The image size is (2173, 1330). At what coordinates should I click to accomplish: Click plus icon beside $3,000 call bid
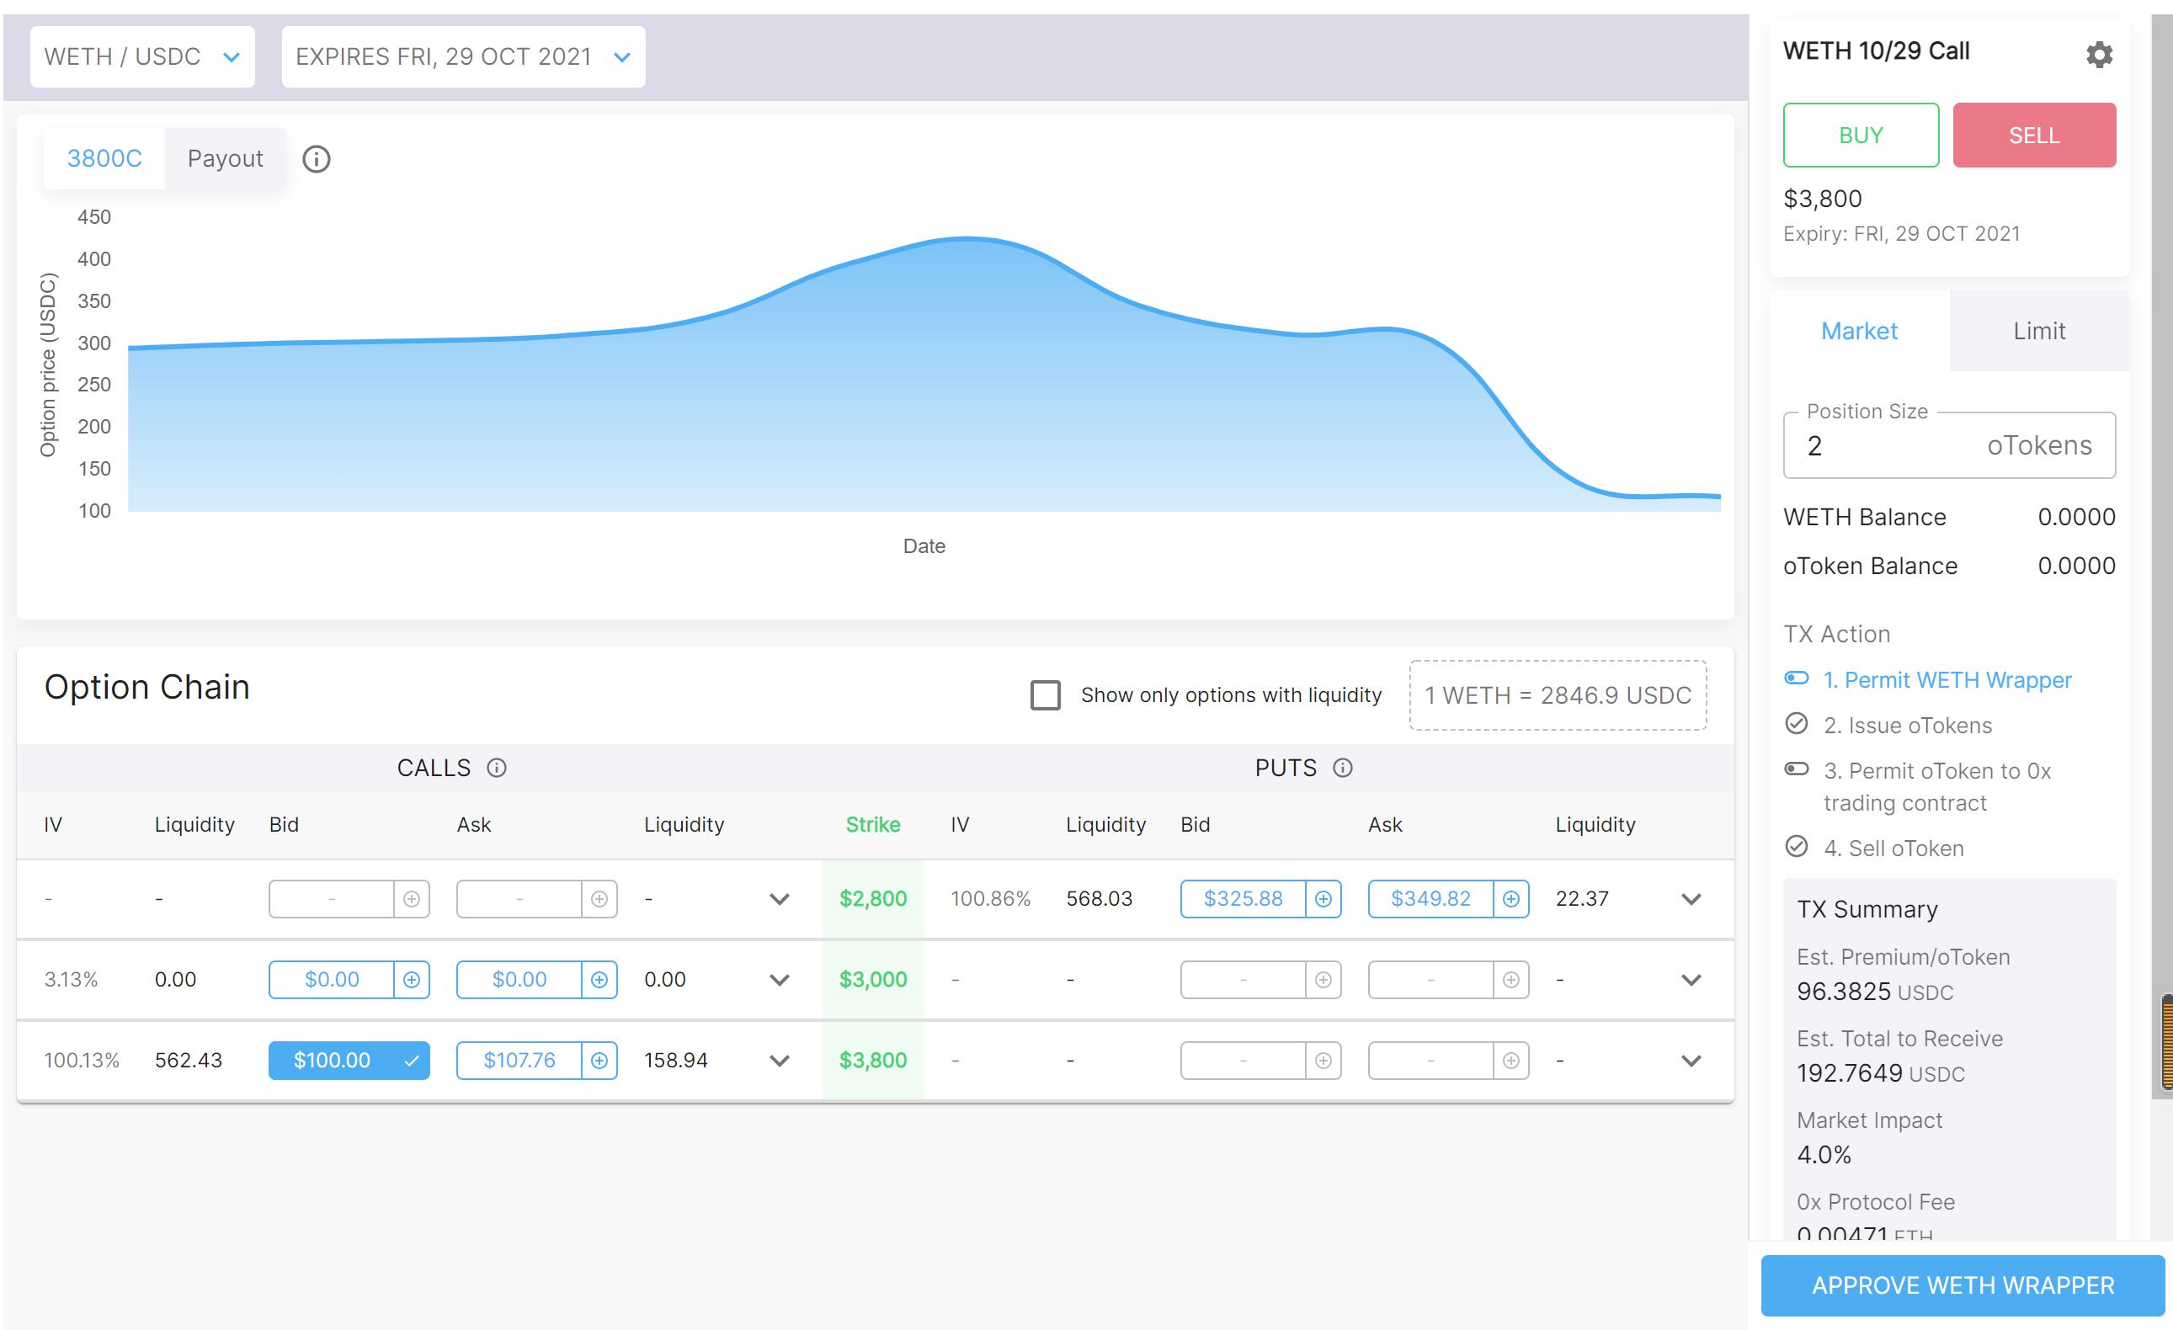[x=411, y=979]
